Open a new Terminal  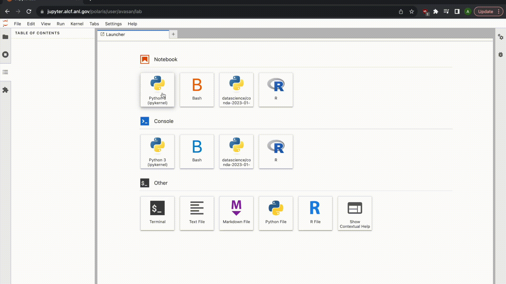coord(157,213)
